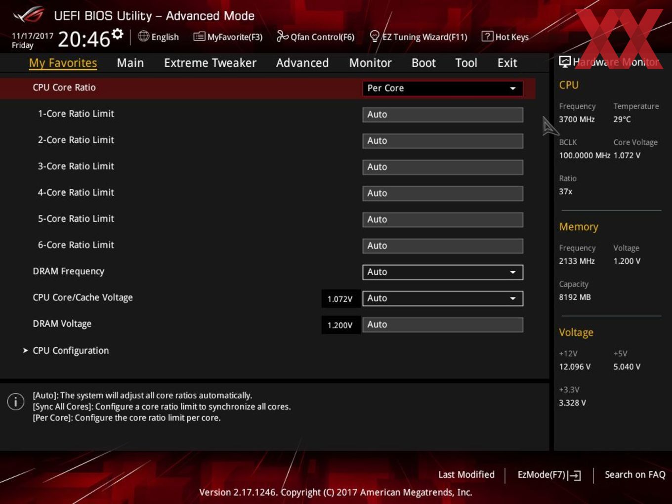Select the DRAM Frequency label

pos(69,271)
